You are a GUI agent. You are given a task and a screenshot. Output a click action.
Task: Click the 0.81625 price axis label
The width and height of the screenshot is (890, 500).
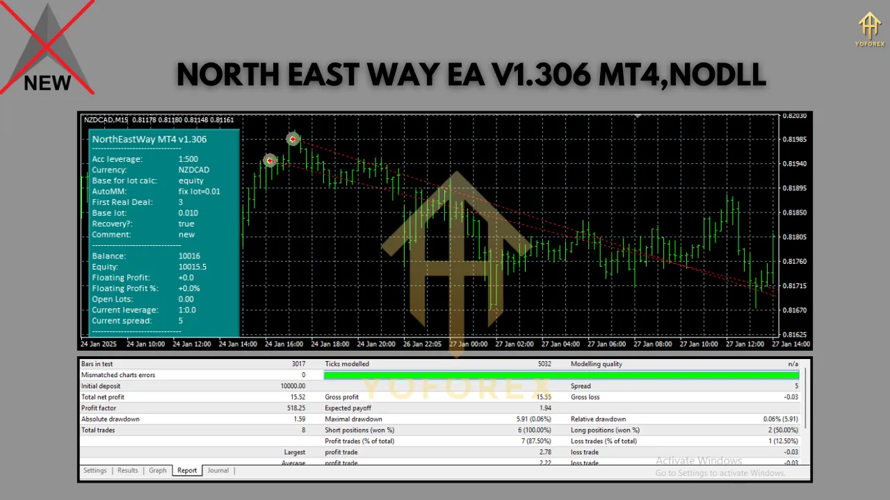795,334
